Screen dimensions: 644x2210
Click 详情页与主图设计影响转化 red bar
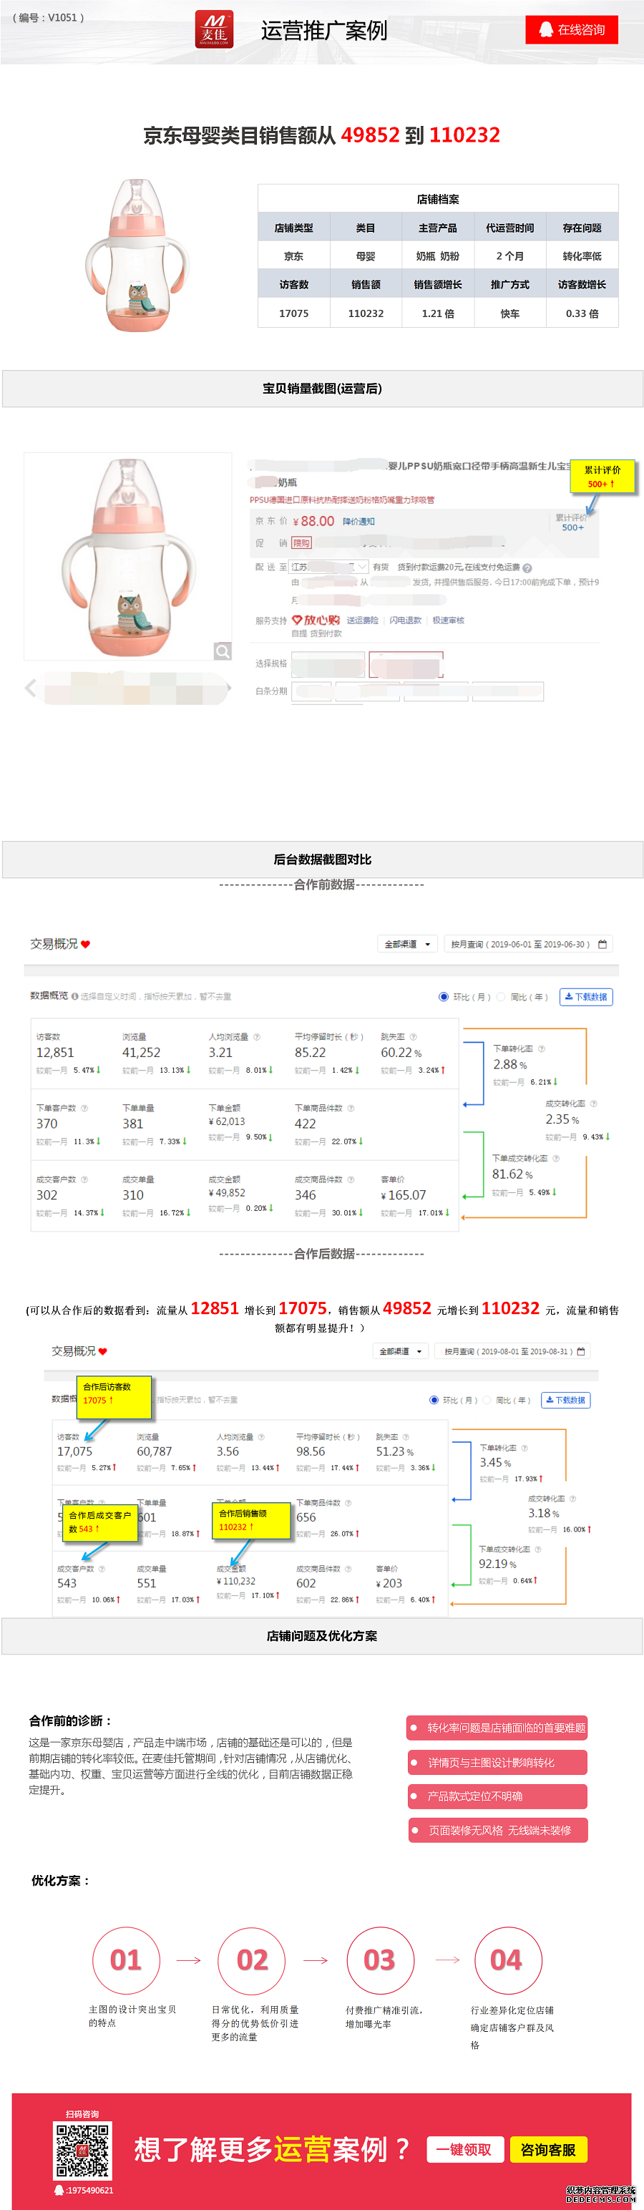[x=497, y=1762]
